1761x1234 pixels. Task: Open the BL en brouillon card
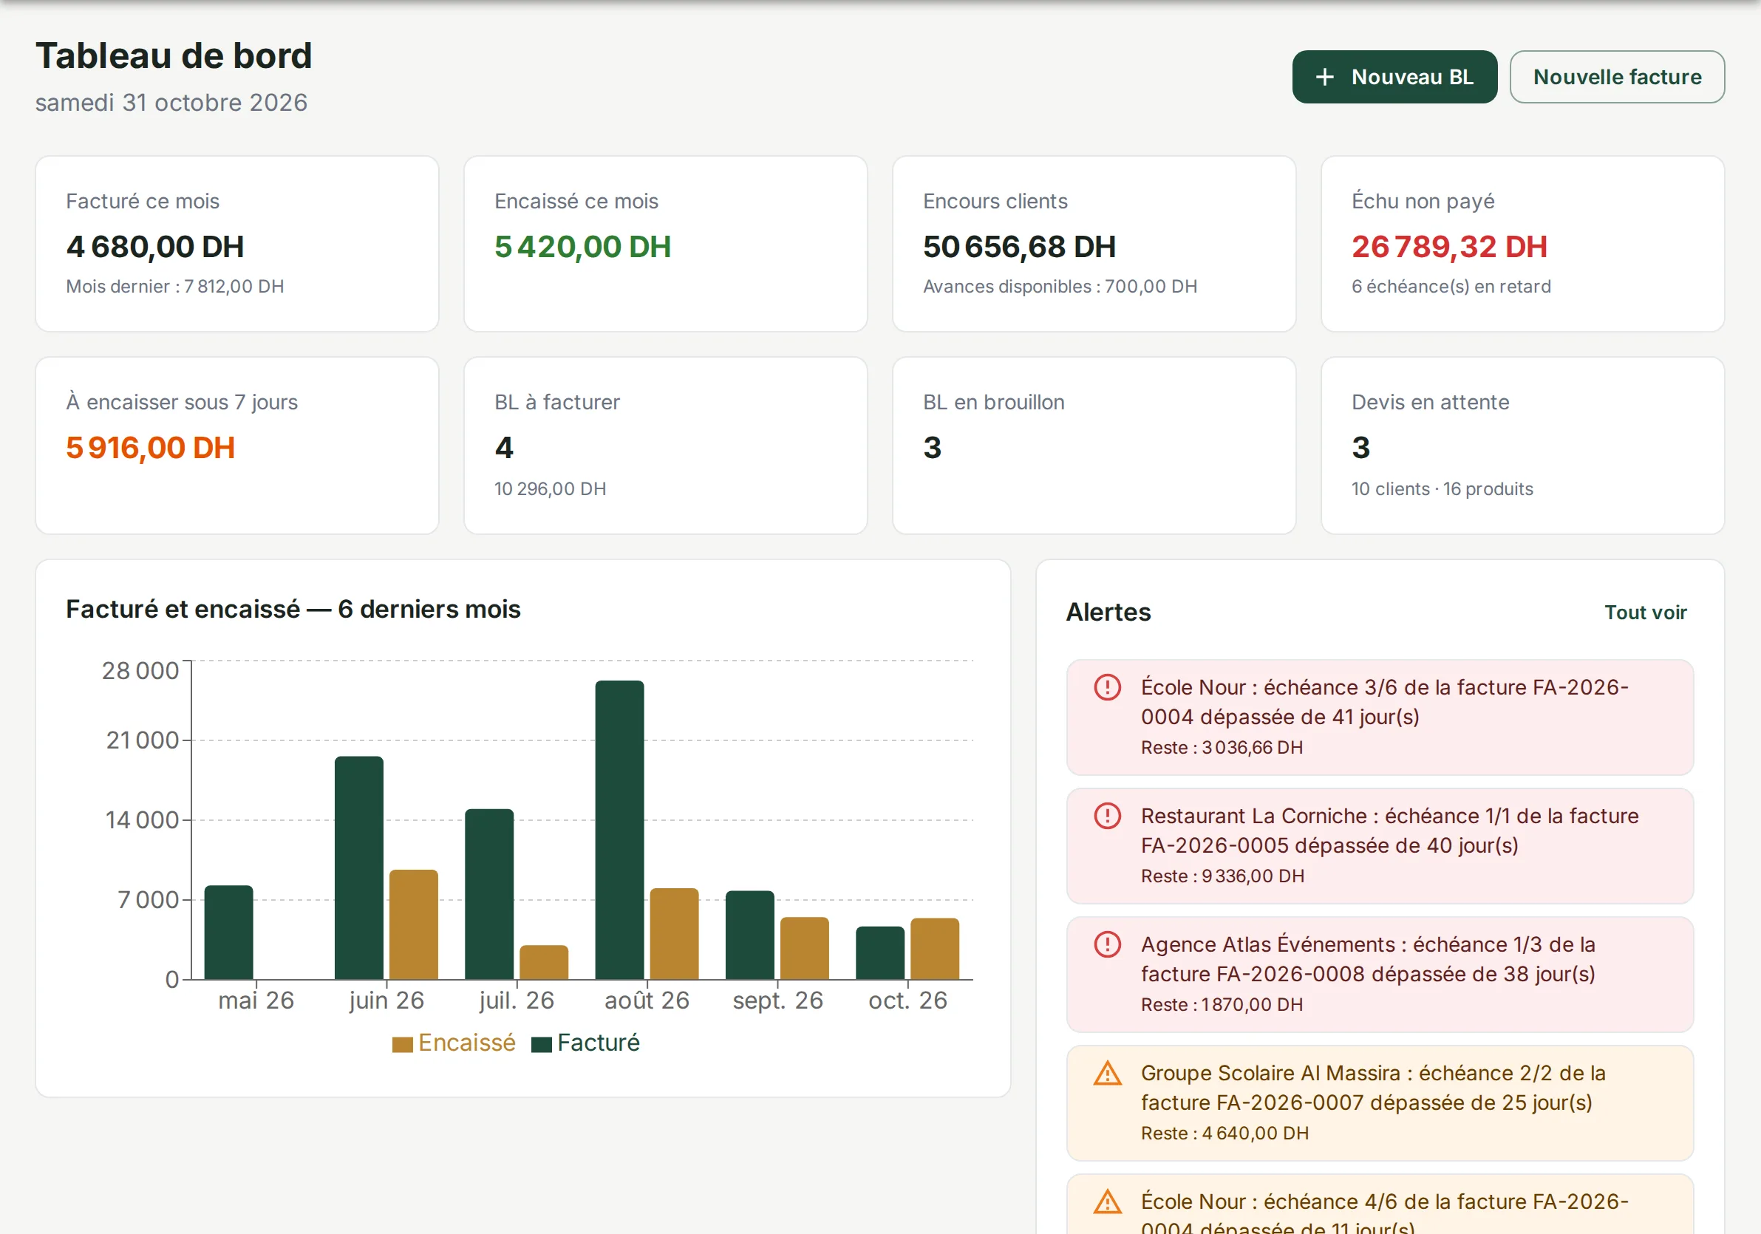(x=1094, y=446)
